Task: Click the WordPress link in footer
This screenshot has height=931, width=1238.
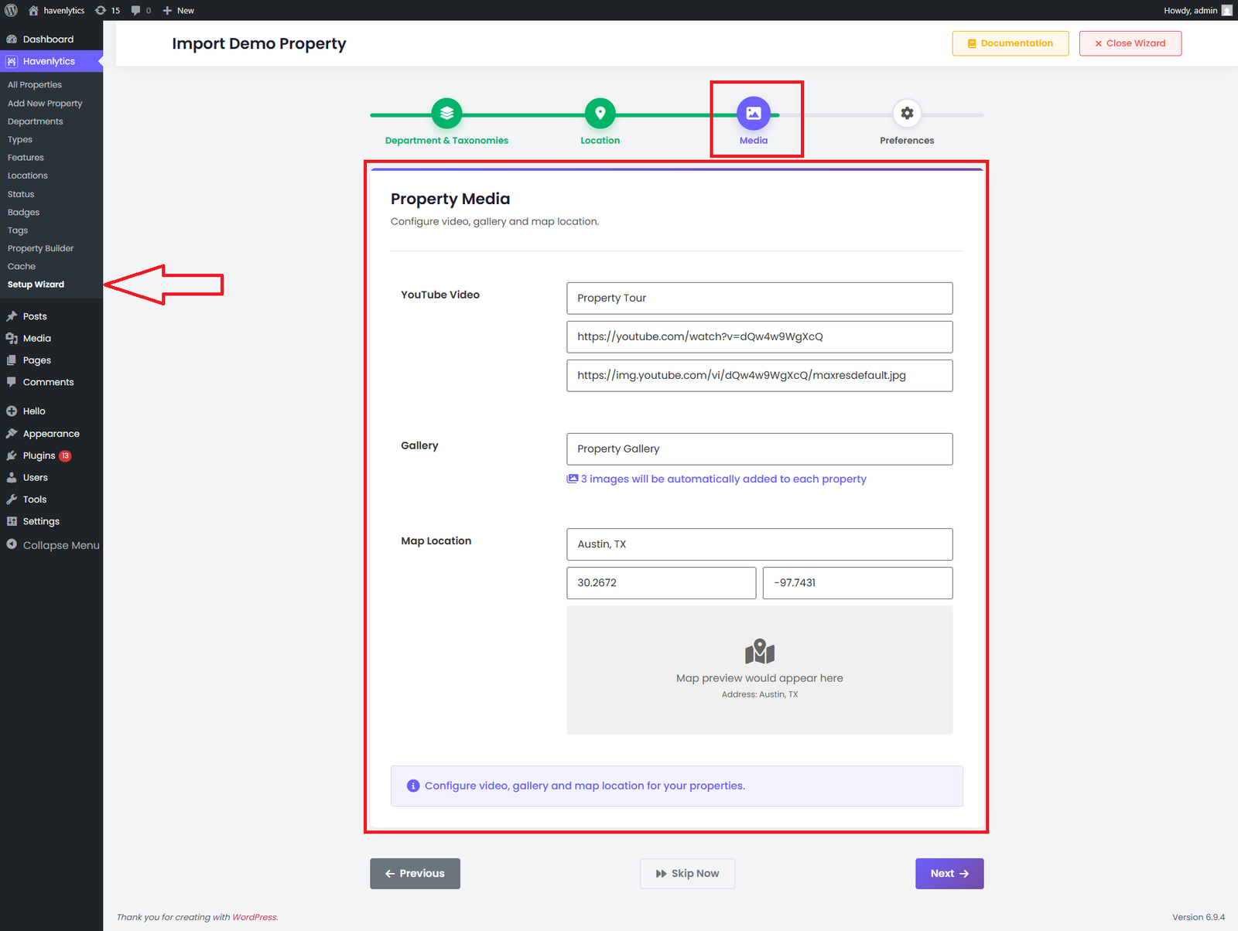Action: 254,917
